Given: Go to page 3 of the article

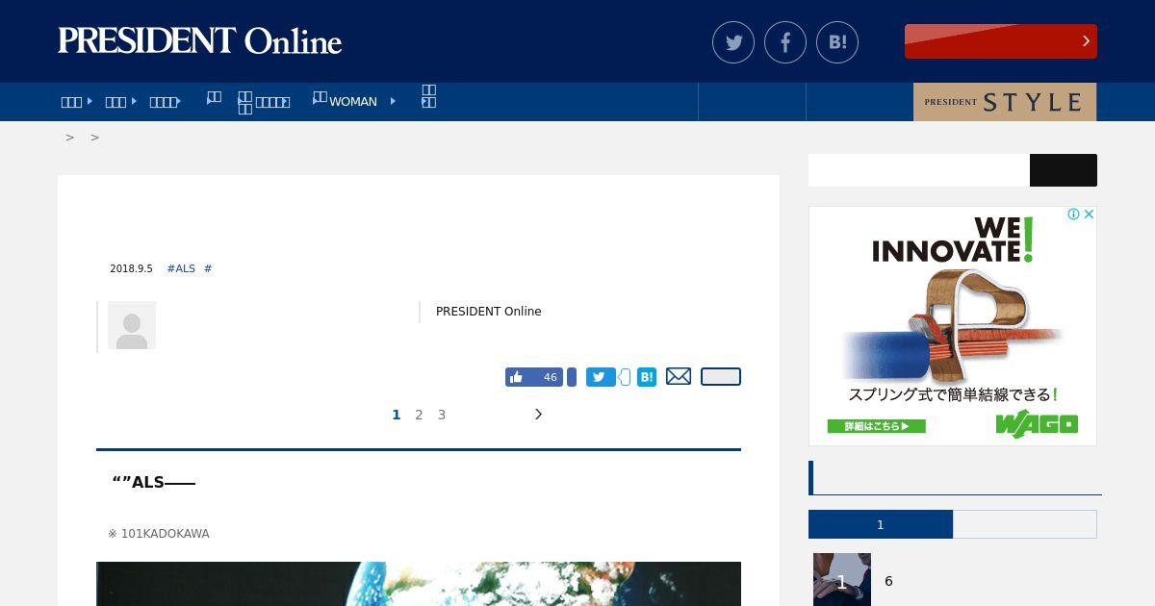Looking at the screenshot, I should pyautogui.click(x=442, y=415).
